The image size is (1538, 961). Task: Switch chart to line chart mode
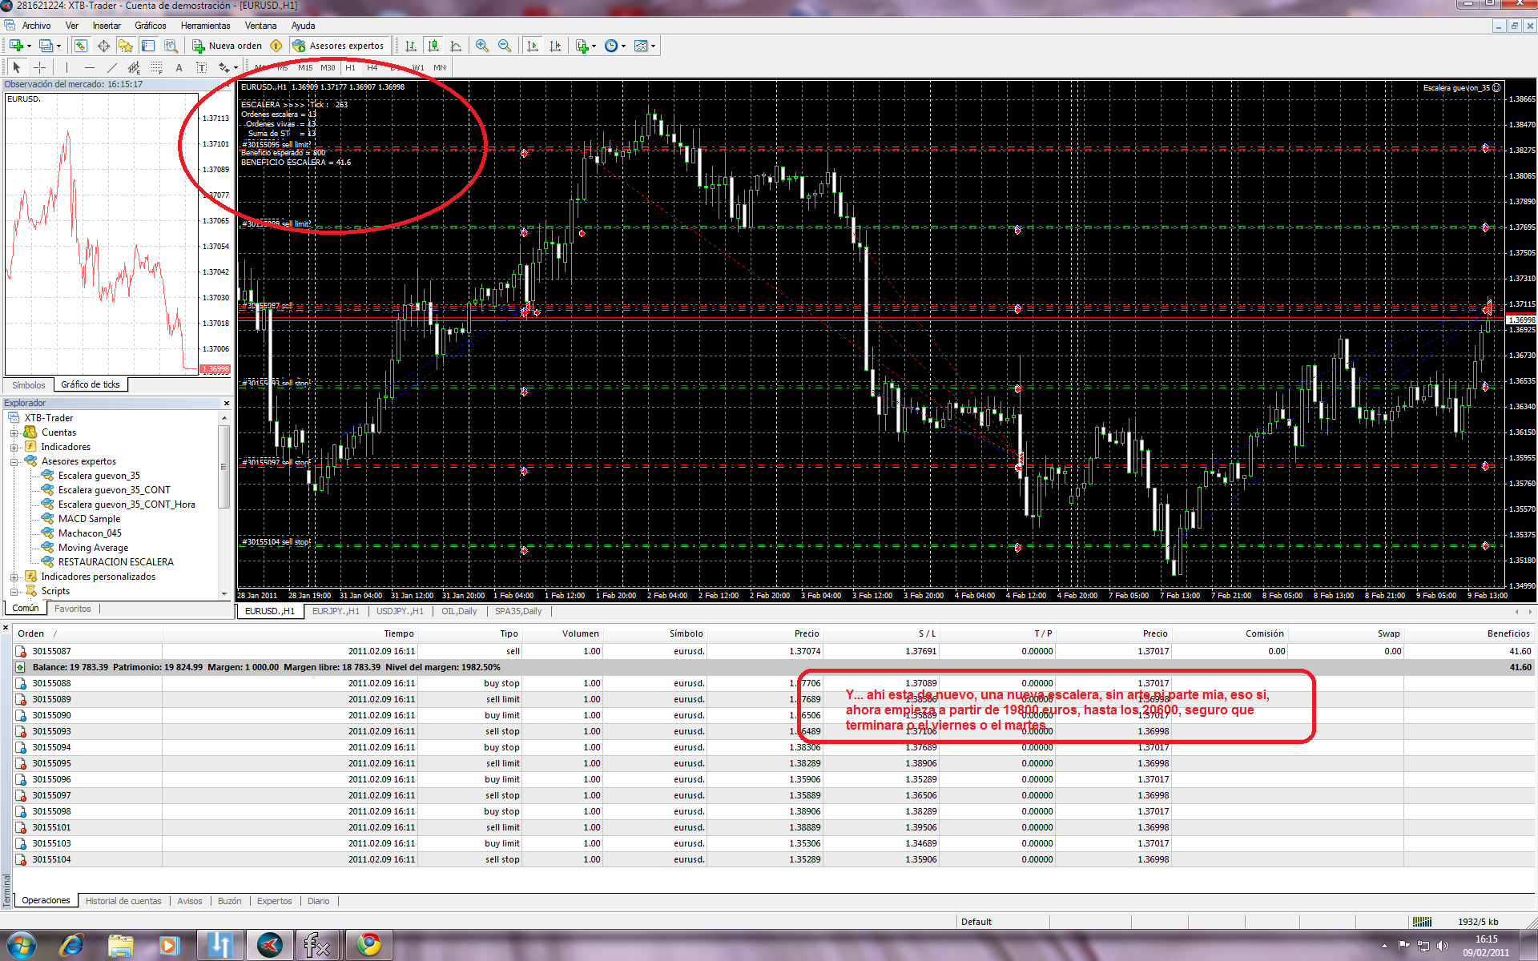456,46
